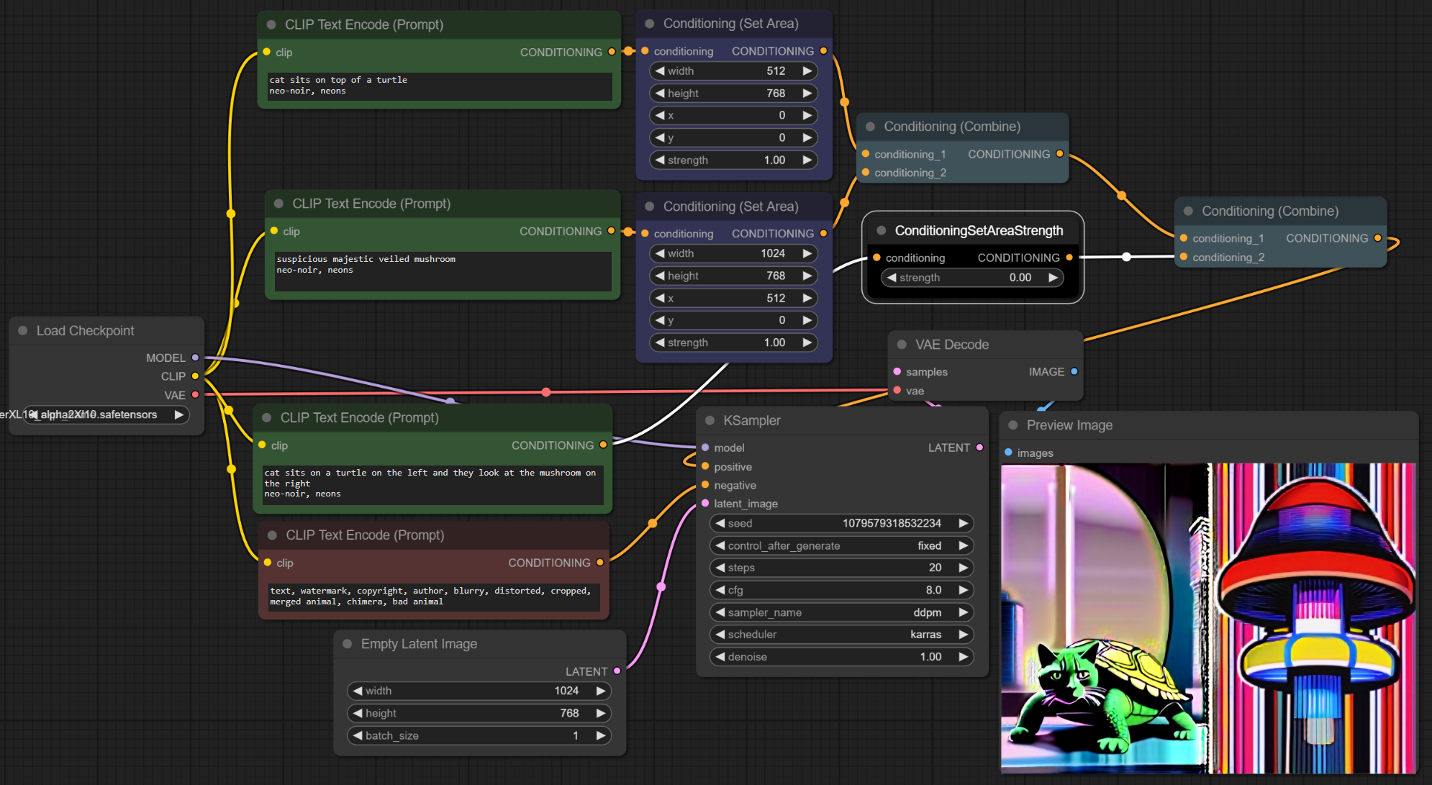Click the ConditioningSetAreaStrength strength field

coord(971,278)
